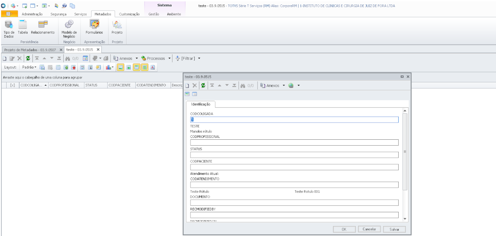Click the save layout icon next to Padrão
Screen dimensions: 496x236
click(x=42, y=67)
